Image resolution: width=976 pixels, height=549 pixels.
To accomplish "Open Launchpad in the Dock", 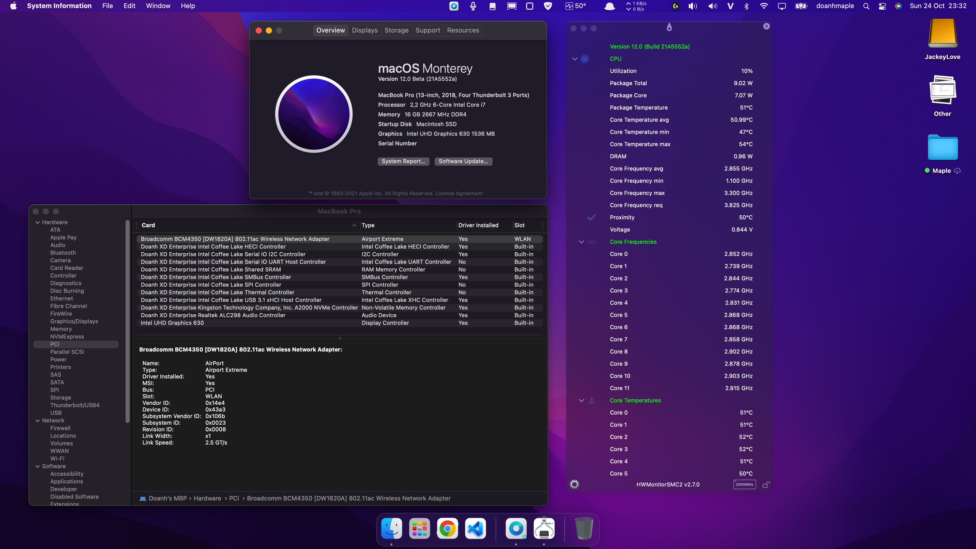I will [419, 528].
